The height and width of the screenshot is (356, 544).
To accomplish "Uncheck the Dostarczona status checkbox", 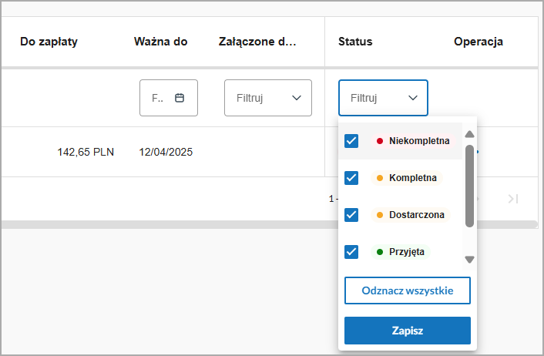I will pos(351,215).
